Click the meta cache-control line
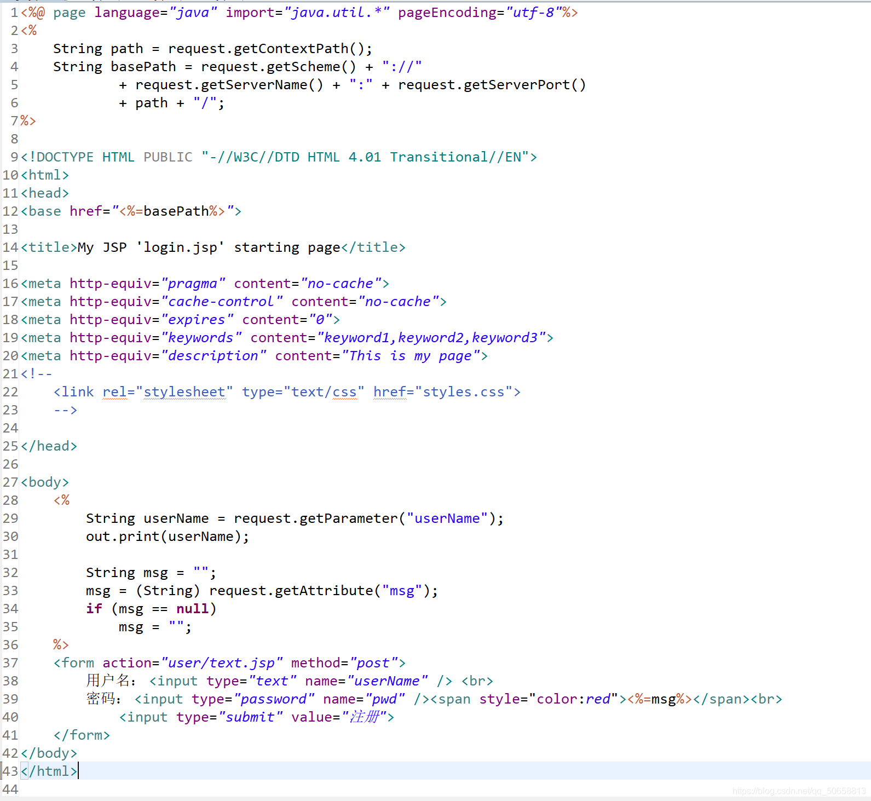 tap(233, 302)
